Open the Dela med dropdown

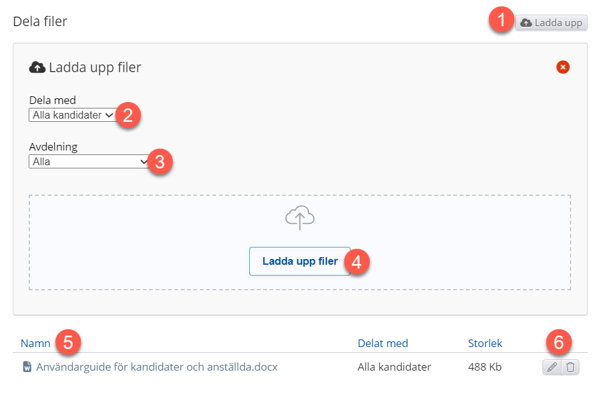click(73, 115)
